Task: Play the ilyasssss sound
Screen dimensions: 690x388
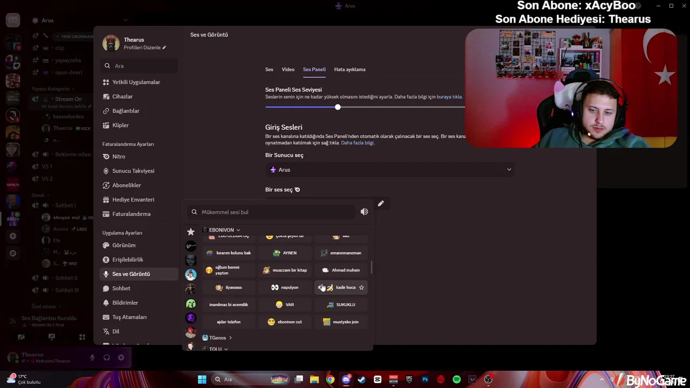Action: 229,287
